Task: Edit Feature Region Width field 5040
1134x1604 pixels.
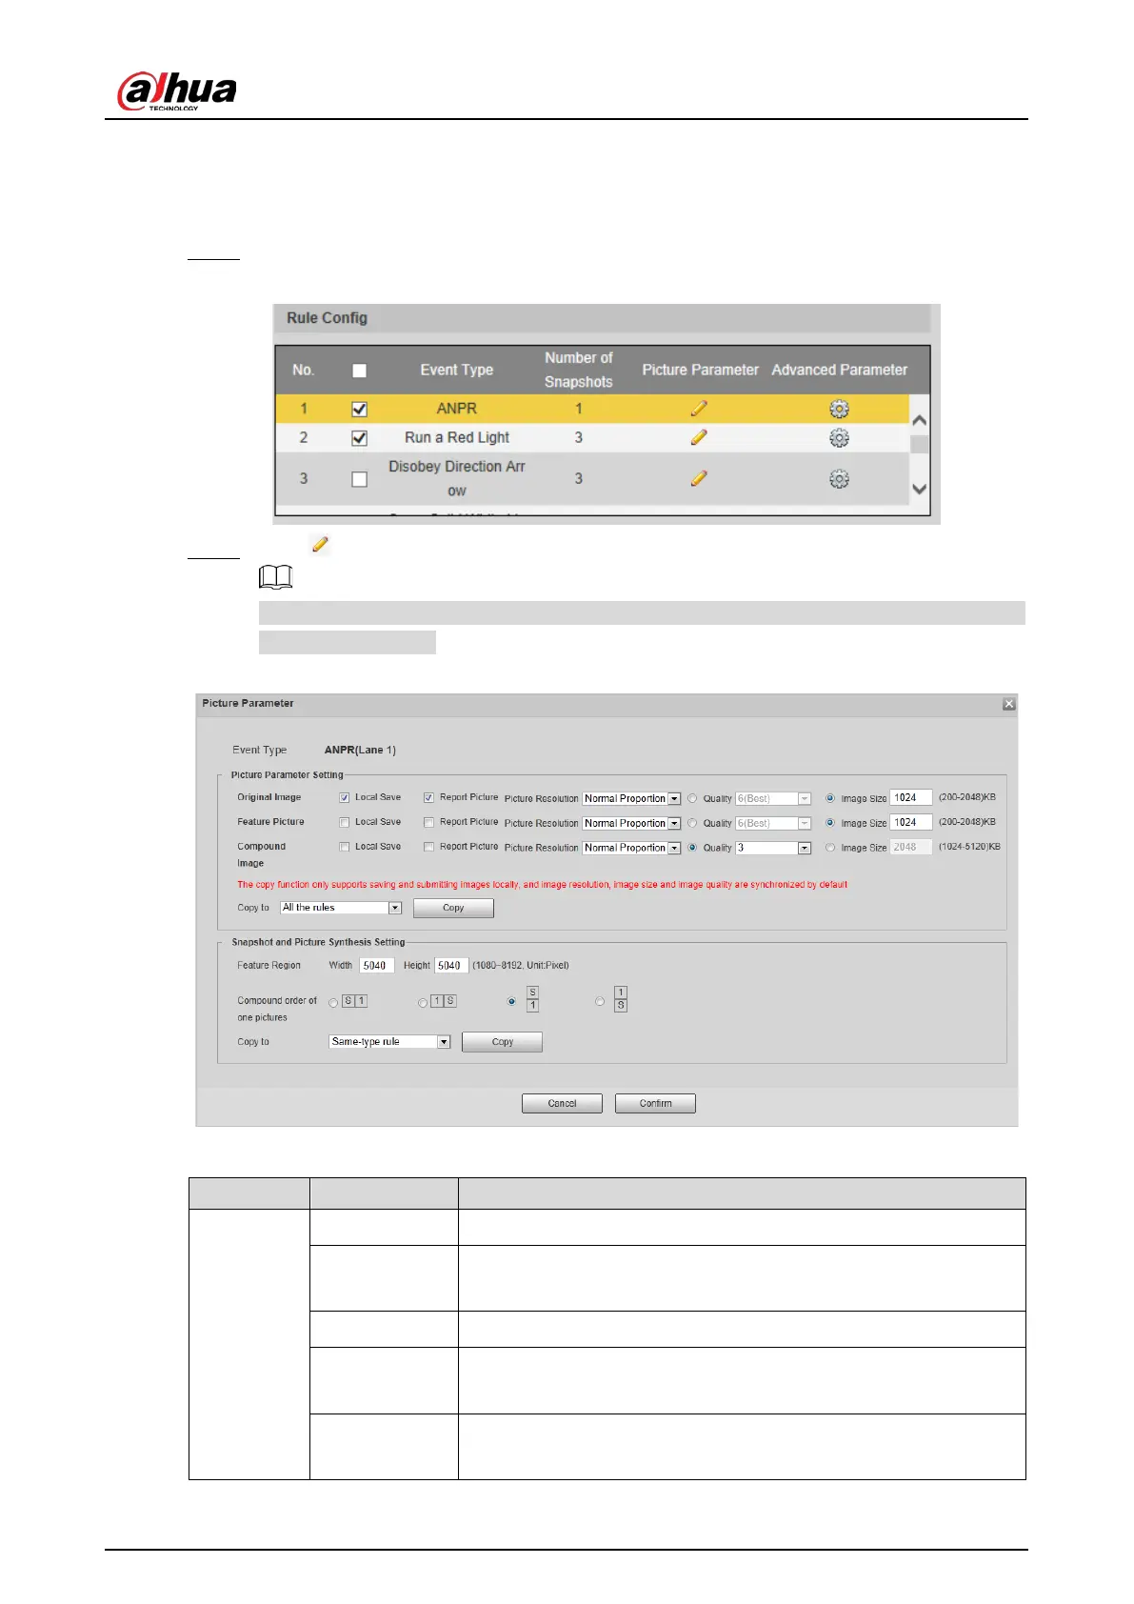Action: coord(377,966)
